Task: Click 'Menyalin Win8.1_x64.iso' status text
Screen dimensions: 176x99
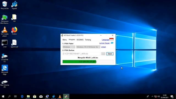Action: pos(88,58)
